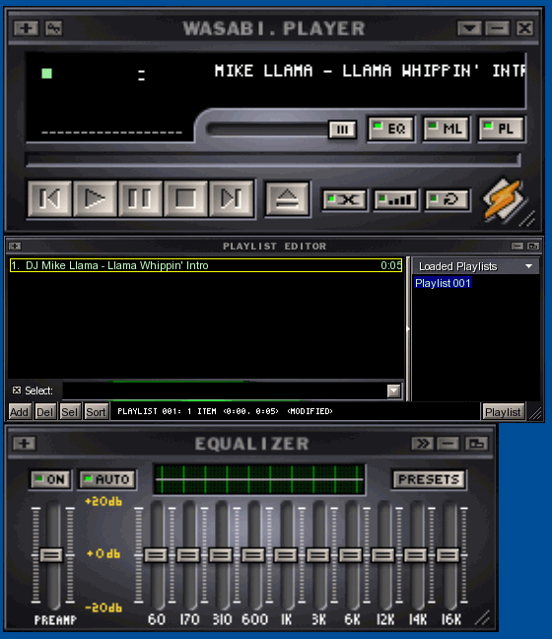Toggle the EQ window button

click(390, 129)
